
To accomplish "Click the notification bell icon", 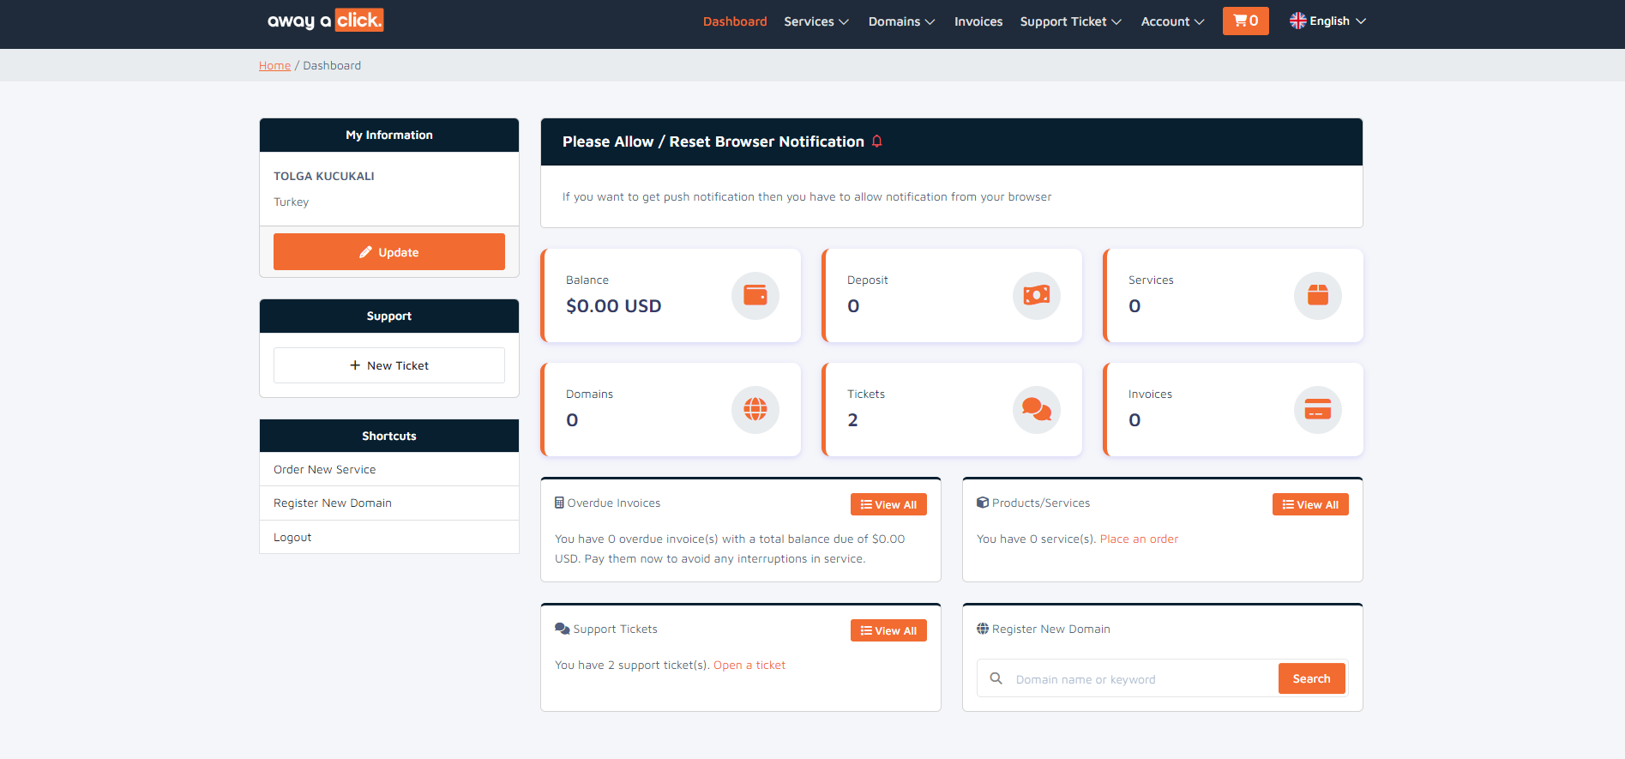I will coord(877,142).
